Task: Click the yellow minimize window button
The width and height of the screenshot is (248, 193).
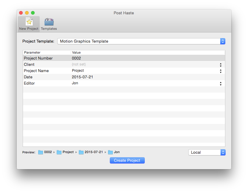Action: (27, 13)
